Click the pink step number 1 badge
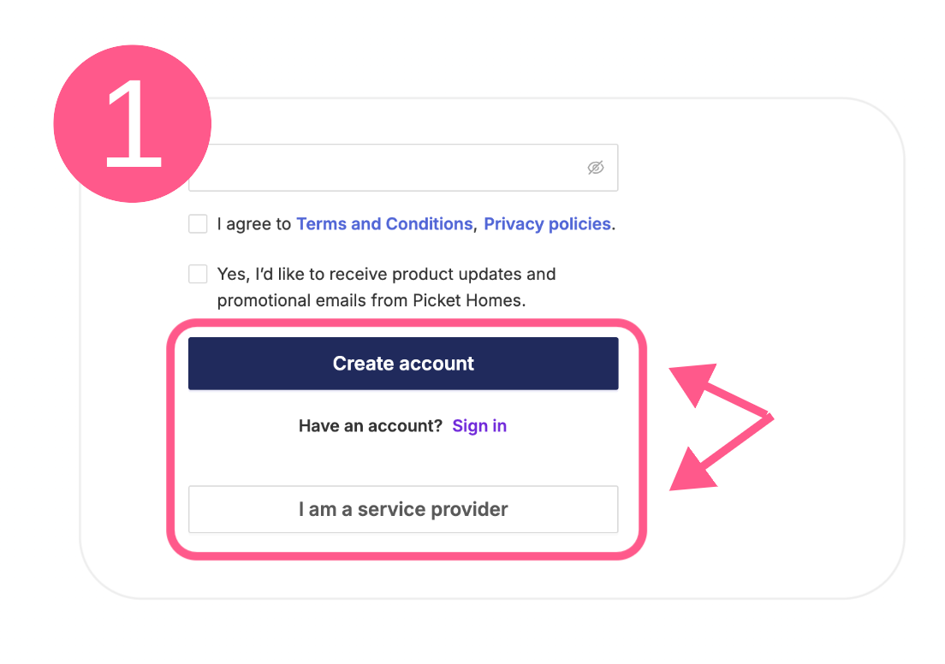This screenshot has width=945, height=664. pyautogui.click(x=133, y=123)
